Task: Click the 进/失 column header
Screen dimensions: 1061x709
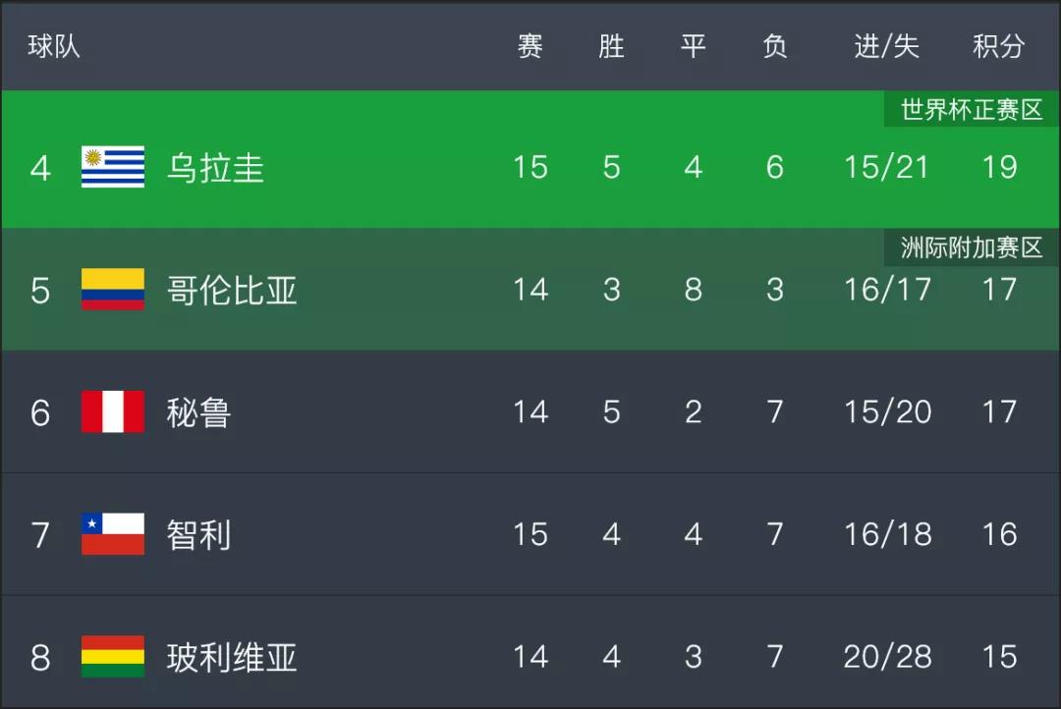Action: [x=886, y=47]
